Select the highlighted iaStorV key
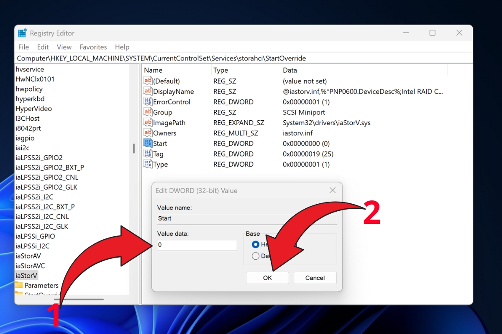Image resolution: width=502 pixels, height=334 pixels. [x=26, y=275]
